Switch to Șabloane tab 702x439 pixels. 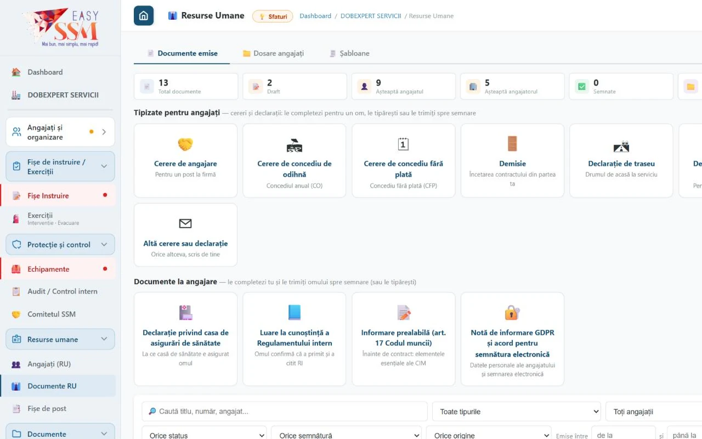(349, 53)
